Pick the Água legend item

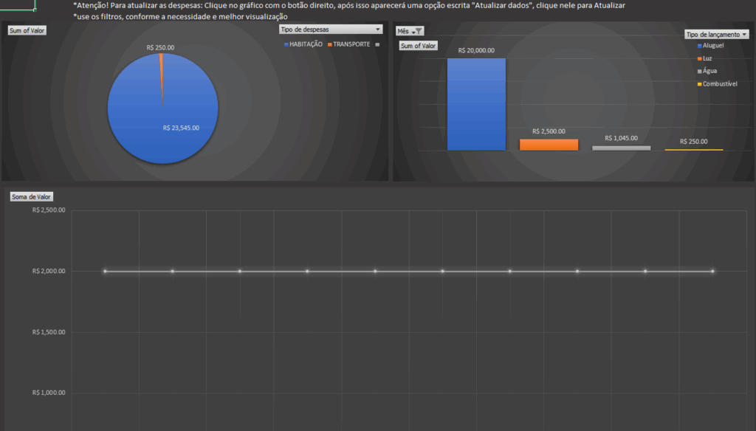click(x=708, y=72)
